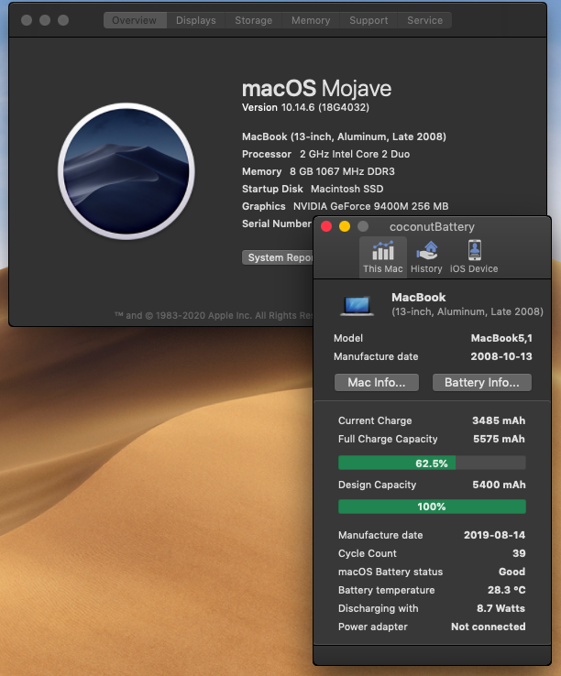Open the Displays tab in About This Mac
Screen dimensions: 561x676
pyautogui.click(x=196, y=20)
